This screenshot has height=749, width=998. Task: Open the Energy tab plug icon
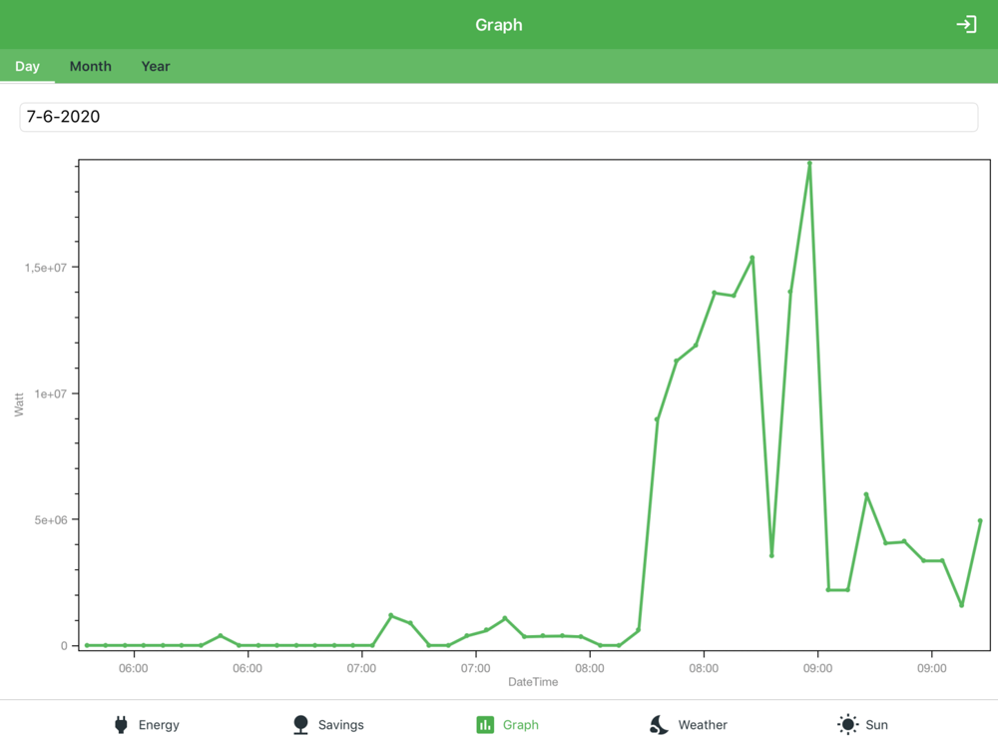point(121,724)
